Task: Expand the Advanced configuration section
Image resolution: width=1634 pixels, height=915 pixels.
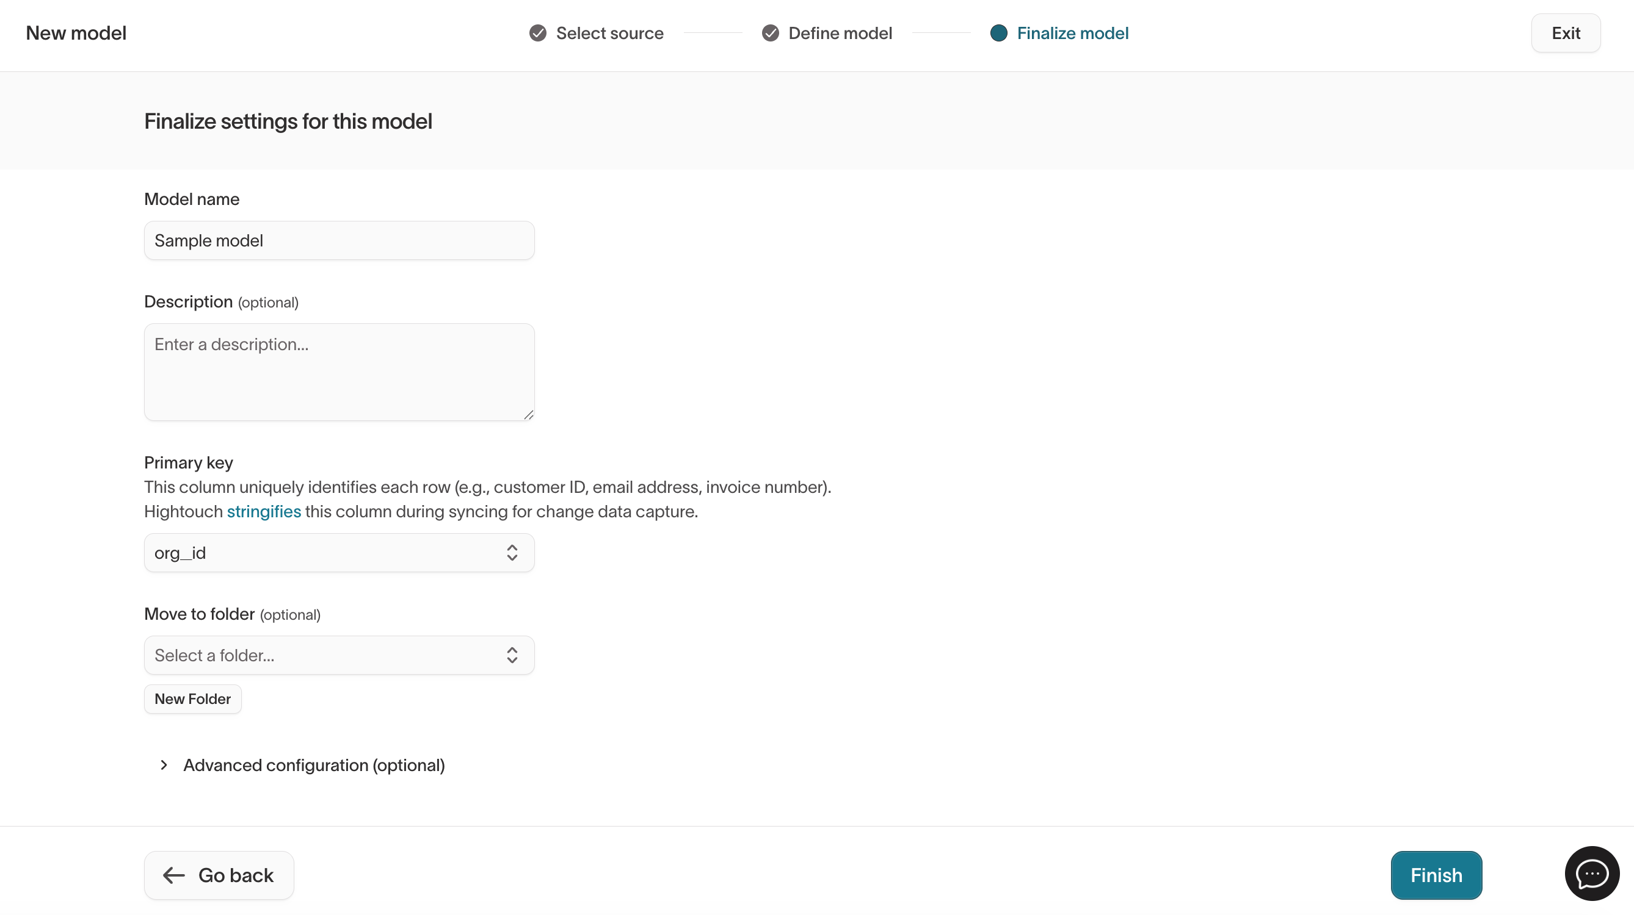Action: (313, 765)
